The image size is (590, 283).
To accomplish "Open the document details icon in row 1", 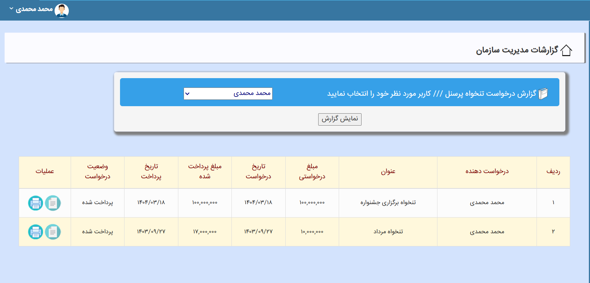I will coord(53,203).
